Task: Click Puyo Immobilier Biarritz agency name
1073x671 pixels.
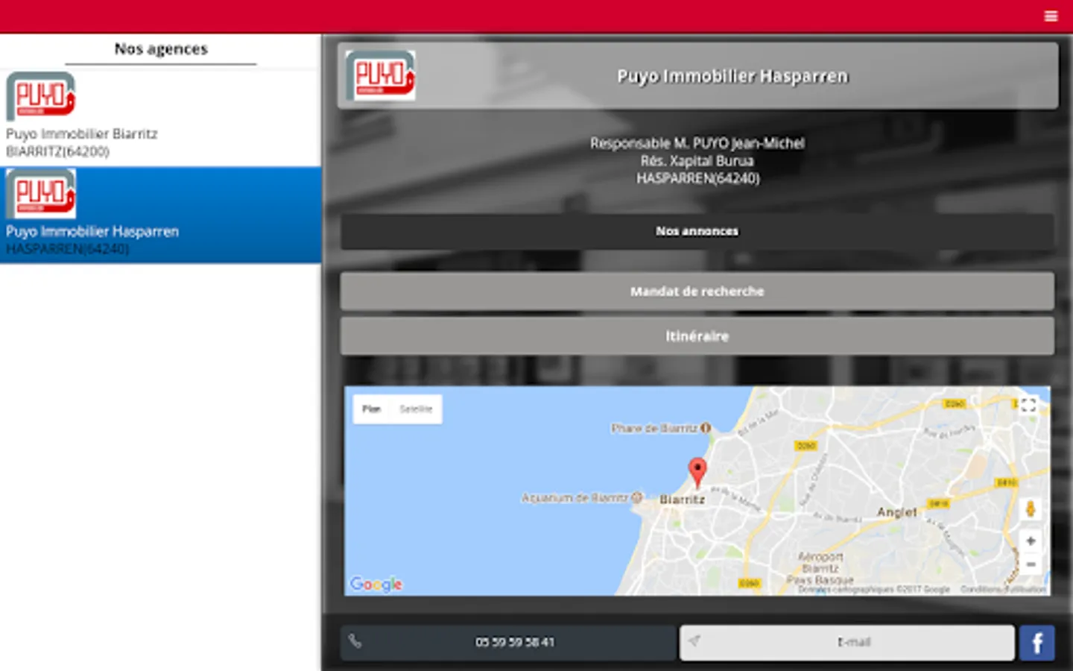Action: pyautogui.click(x=82, y=134)
